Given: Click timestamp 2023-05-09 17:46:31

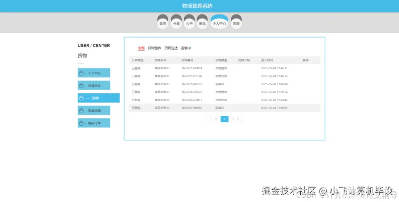Looking at the screenshot, I should point(274,68).
